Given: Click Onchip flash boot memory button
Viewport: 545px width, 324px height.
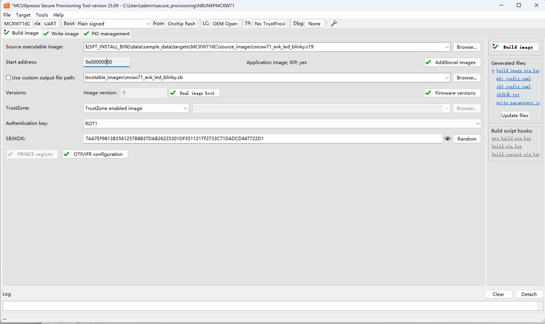Looking at the screenshot, I should point(182,23).
